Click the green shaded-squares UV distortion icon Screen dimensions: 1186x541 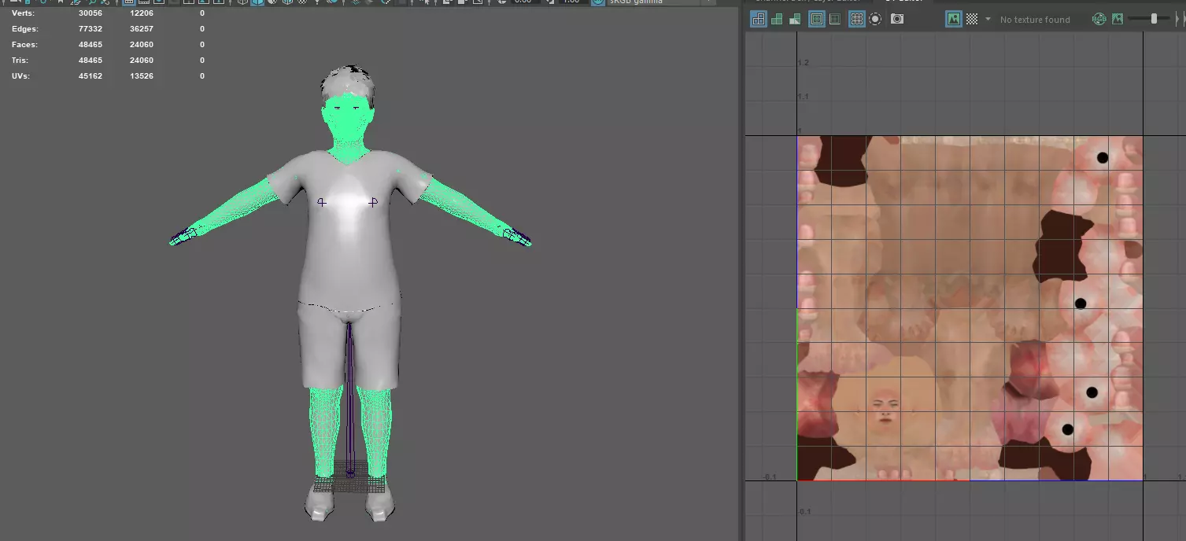pyautogui.click(x=795, y=19)
